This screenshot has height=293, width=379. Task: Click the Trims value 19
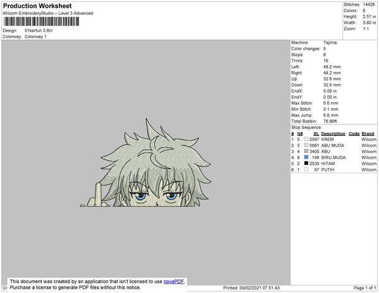click(x=325, y=61)
